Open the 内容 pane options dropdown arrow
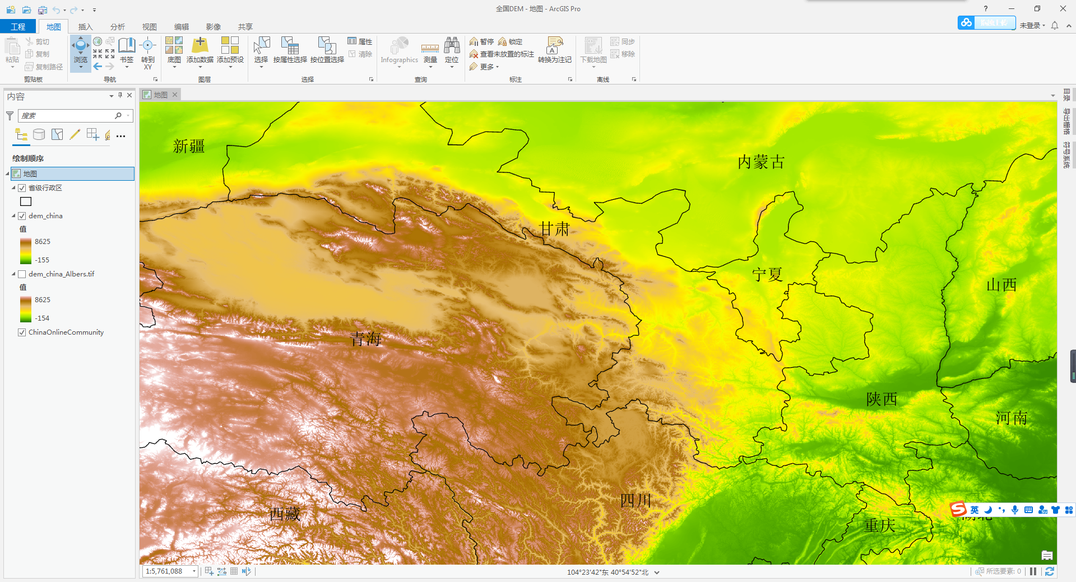This screenshot has height=582, width=1076. pyautogui.click(x=111, y=96)
